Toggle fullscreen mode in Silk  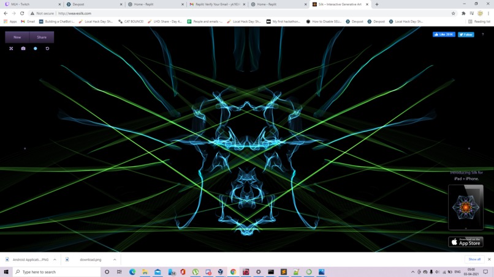pyautogui.click(x=11, y=48)
